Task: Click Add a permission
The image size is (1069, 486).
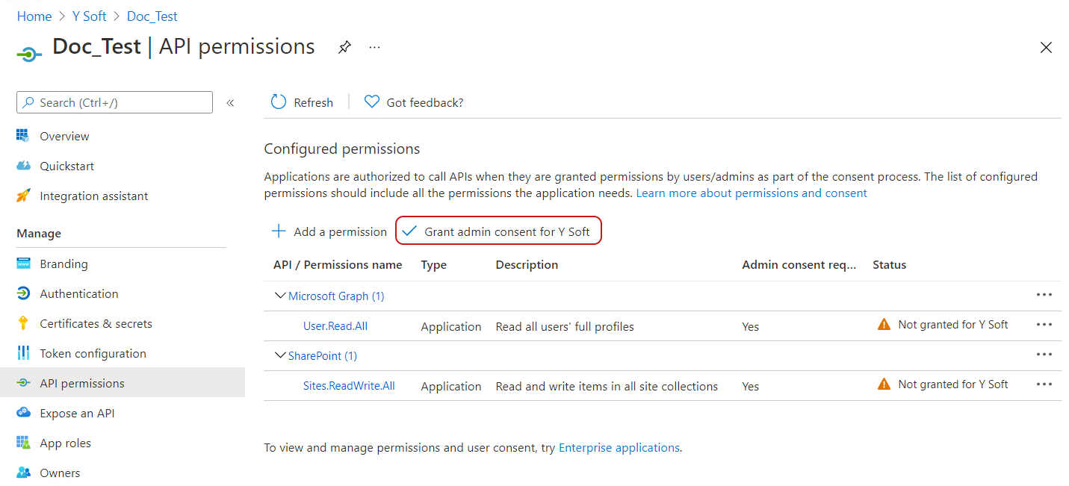Action: pos(329,231)
